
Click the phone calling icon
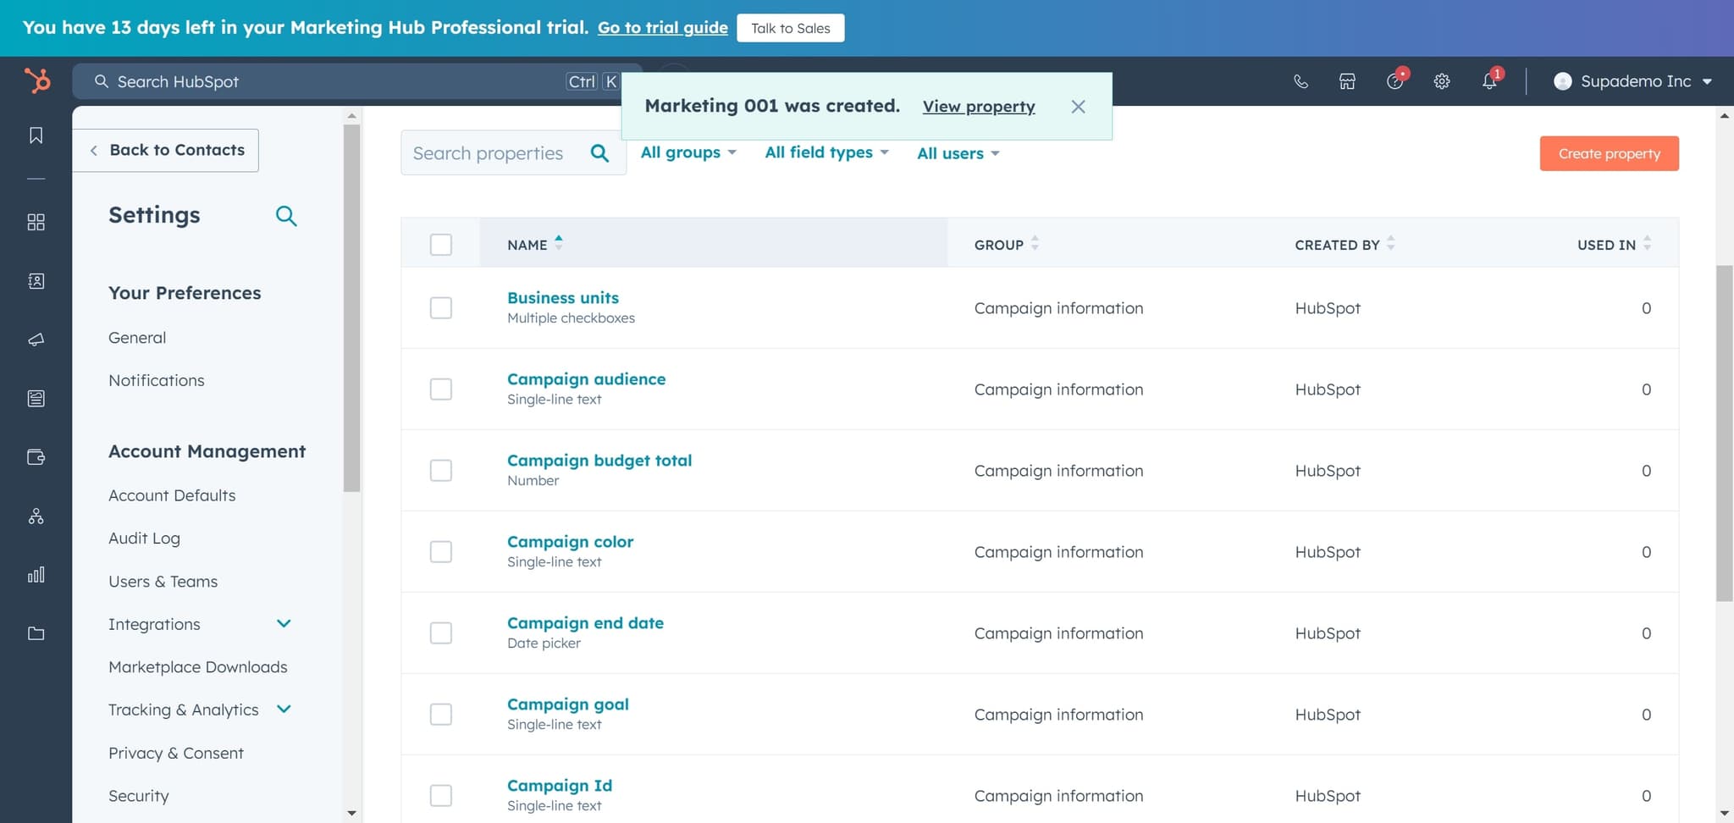1300,81
